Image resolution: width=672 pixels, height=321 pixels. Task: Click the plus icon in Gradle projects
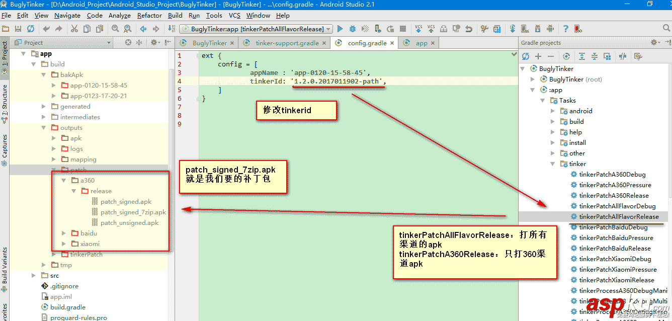coord(538,56)
